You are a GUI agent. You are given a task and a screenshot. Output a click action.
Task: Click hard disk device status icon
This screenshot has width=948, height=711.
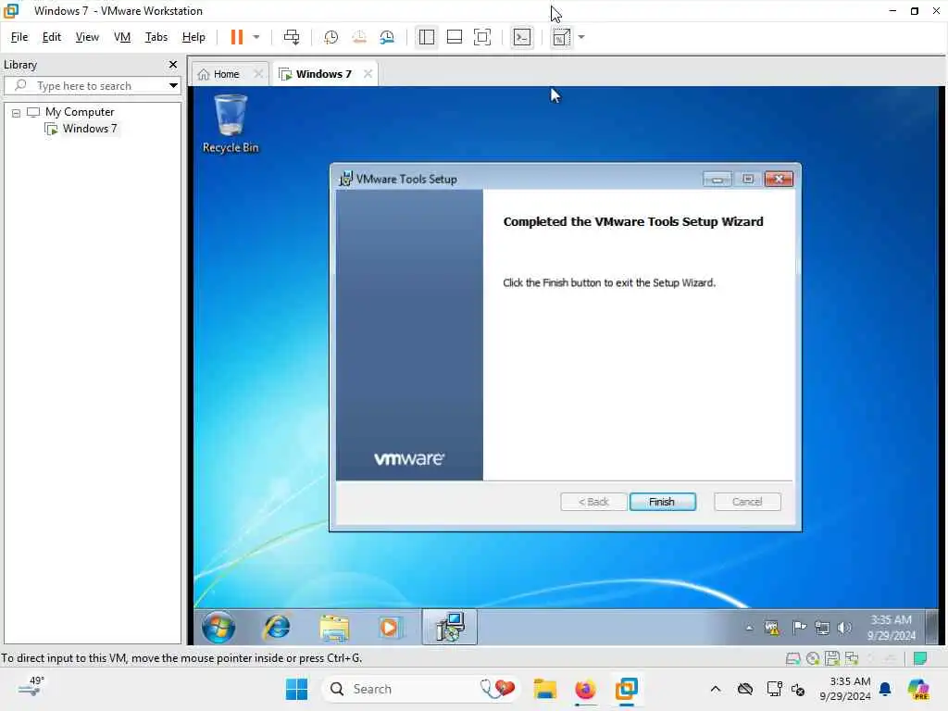pyautogui.click(x=792, y=658)
